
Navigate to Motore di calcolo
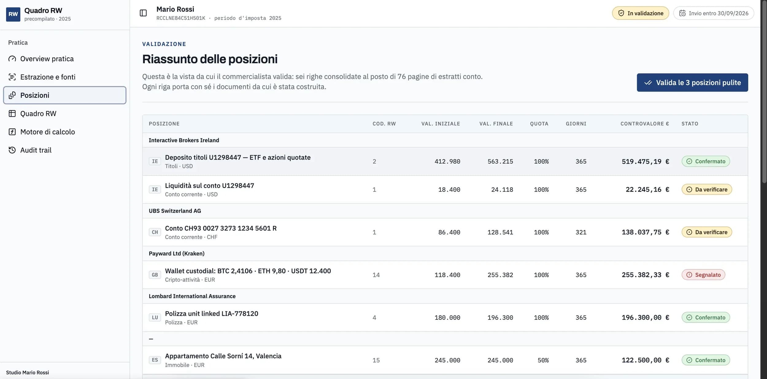tap(65, 132)
